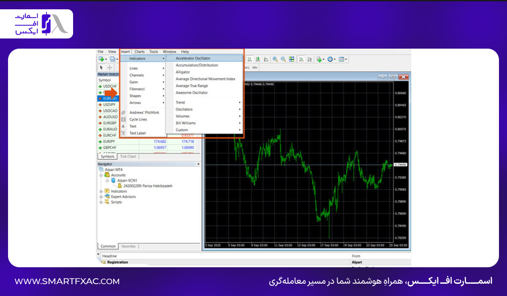Switch chart to line chart type
Viewport: 507px width, 296px height.
pyautogui.click(x=266, y=59)
